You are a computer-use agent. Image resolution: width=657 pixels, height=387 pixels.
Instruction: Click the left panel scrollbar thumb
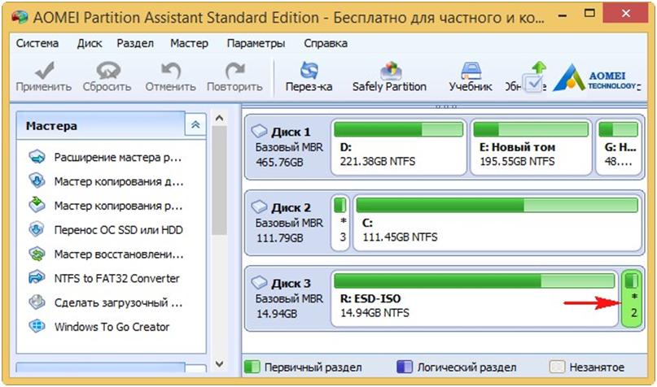(x=219, y=180)
